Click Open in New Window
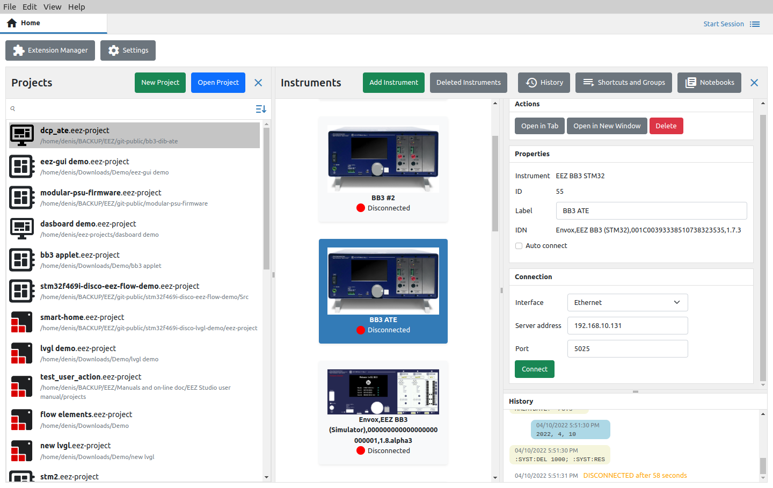 (x=607, y=126)
